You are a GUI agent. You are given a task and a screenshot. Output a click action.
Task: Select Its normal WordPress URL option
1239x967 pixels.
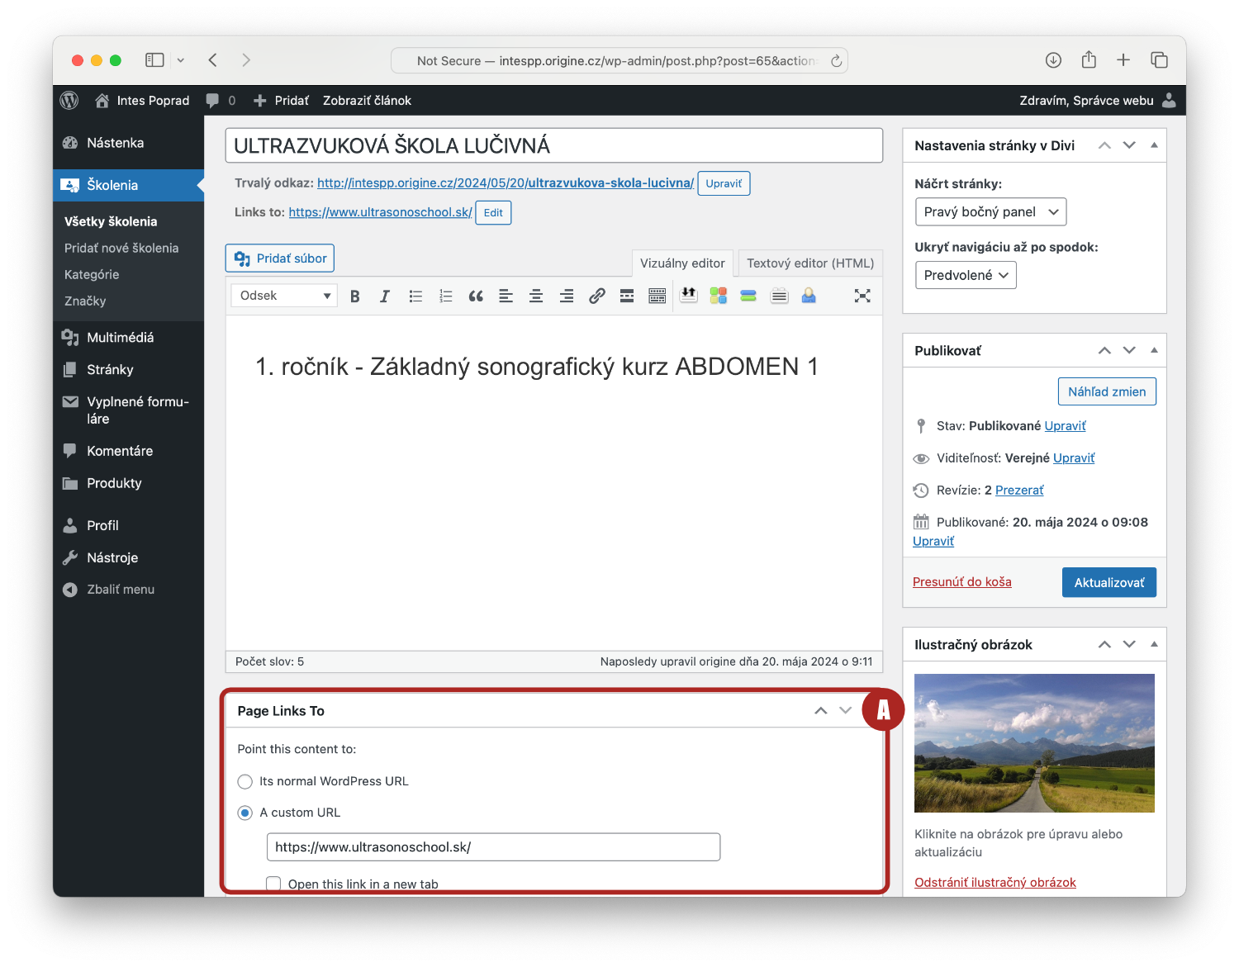coord(244,781)
